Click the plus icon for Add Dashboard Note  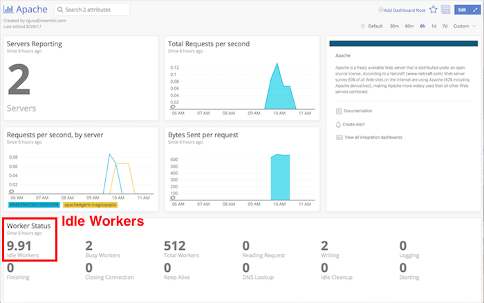380,10
